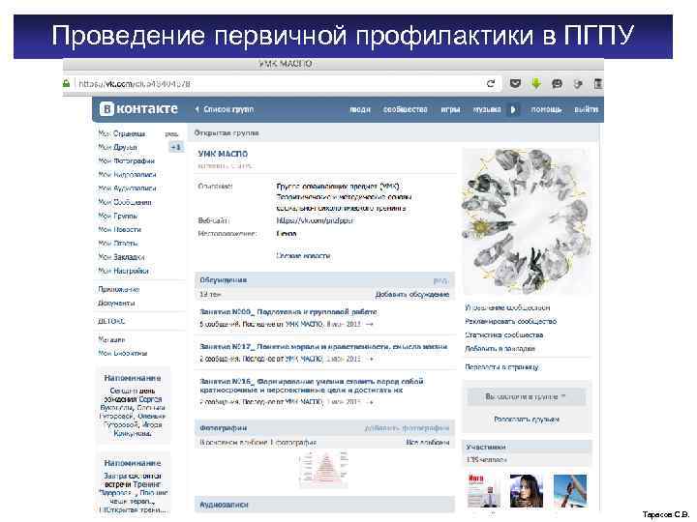697x522 pixels.
Task: Click 'Добавить обсуждение' link
Action: [412, 294]
